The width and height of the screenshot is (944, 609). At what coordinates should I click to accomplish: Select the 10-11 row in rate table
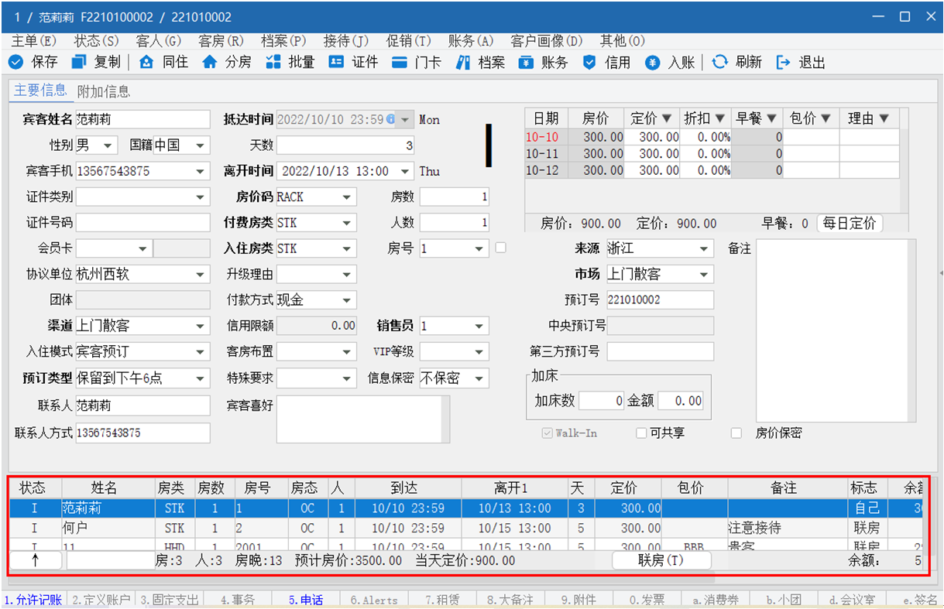tap(712, 154)
